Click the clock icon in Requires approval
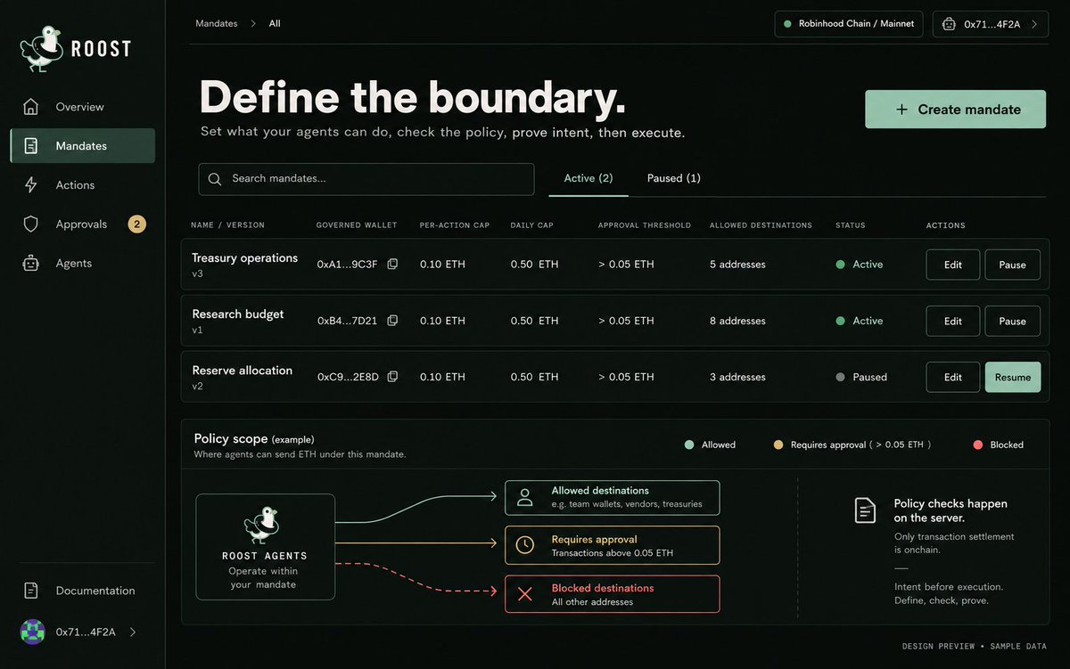The height and width of the screenshot is (669, 1070). pos(525,544)
